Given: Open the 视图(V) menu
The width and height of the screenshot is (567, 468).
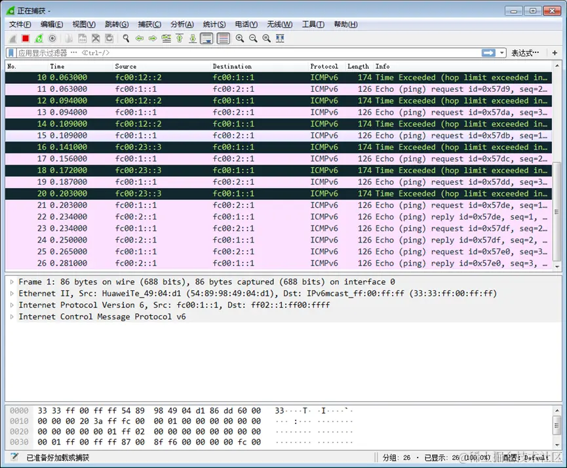Looking at the screenshot, I should [x=84, y=24].
